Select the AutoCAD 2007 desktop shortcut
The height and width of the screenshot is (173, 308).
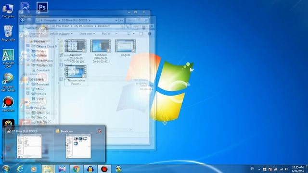click(x=8, y=59)
